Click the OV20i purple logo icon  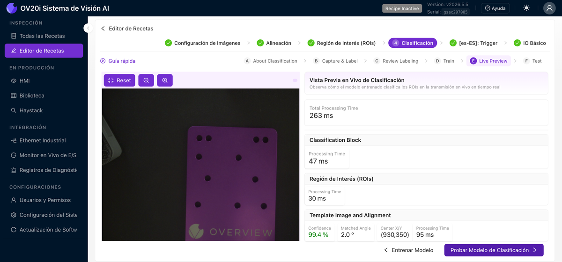click(x=11, y=8)
